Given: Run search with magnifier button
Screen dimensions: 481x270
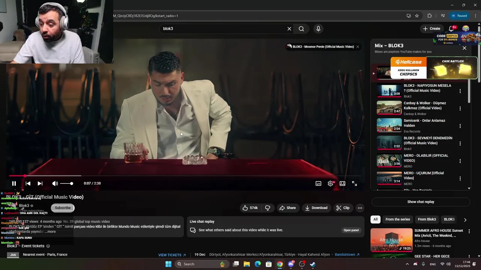Looking at the screenshot, I should point(301,29).
